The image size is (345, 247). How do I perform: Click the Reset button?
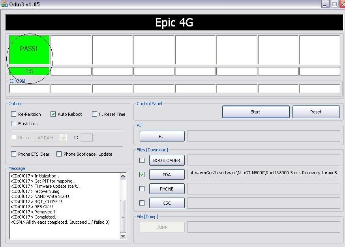(316, 112)
